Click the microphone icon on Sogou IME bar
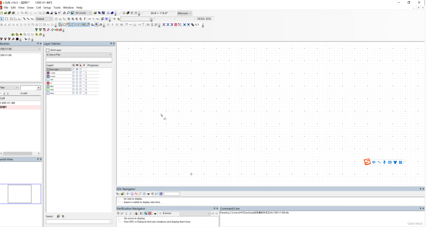This screenshot has width=426, height=227. [x=384, y=162]
